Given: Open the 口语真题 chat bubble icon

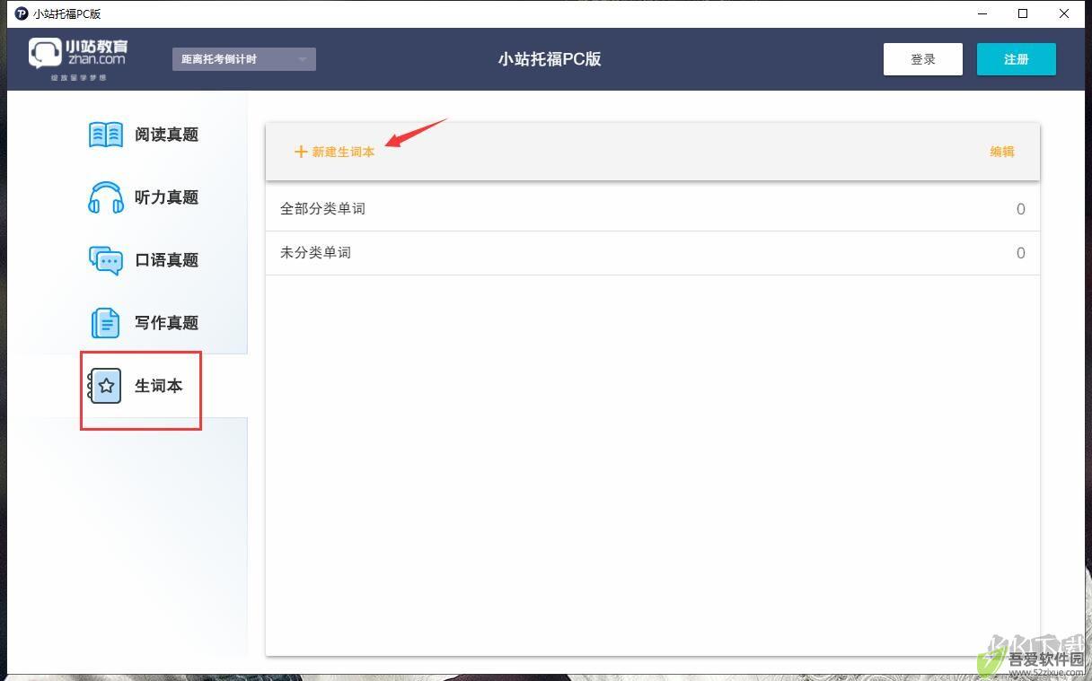Looking at the screenshot, I should (x=106, y=260).
